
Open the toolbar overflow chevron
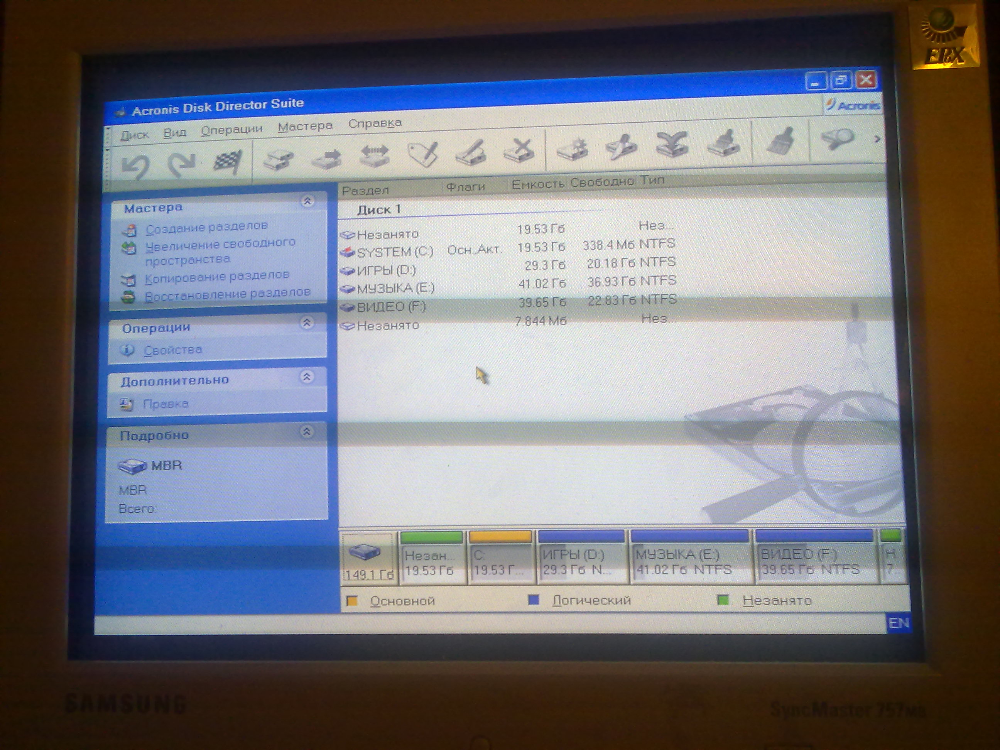(x=877, y=139)
